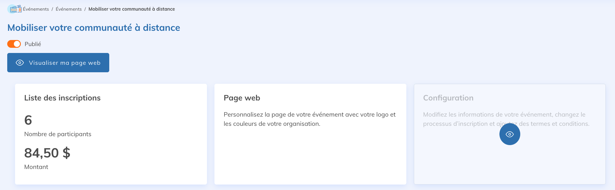615x190 pixels.
Task: Click the Nombre de participants label
Action: (58, 134)
